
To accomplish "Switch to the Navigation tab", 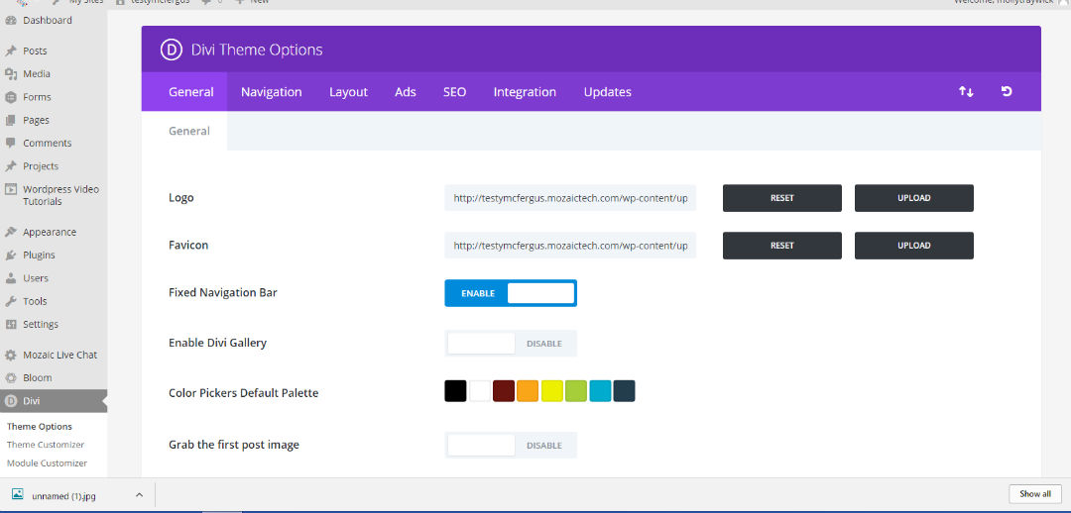I will point(271,92).
